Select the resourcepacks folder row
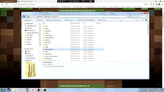The width and height of the screenshot is (164, 92). pos(73,49)
